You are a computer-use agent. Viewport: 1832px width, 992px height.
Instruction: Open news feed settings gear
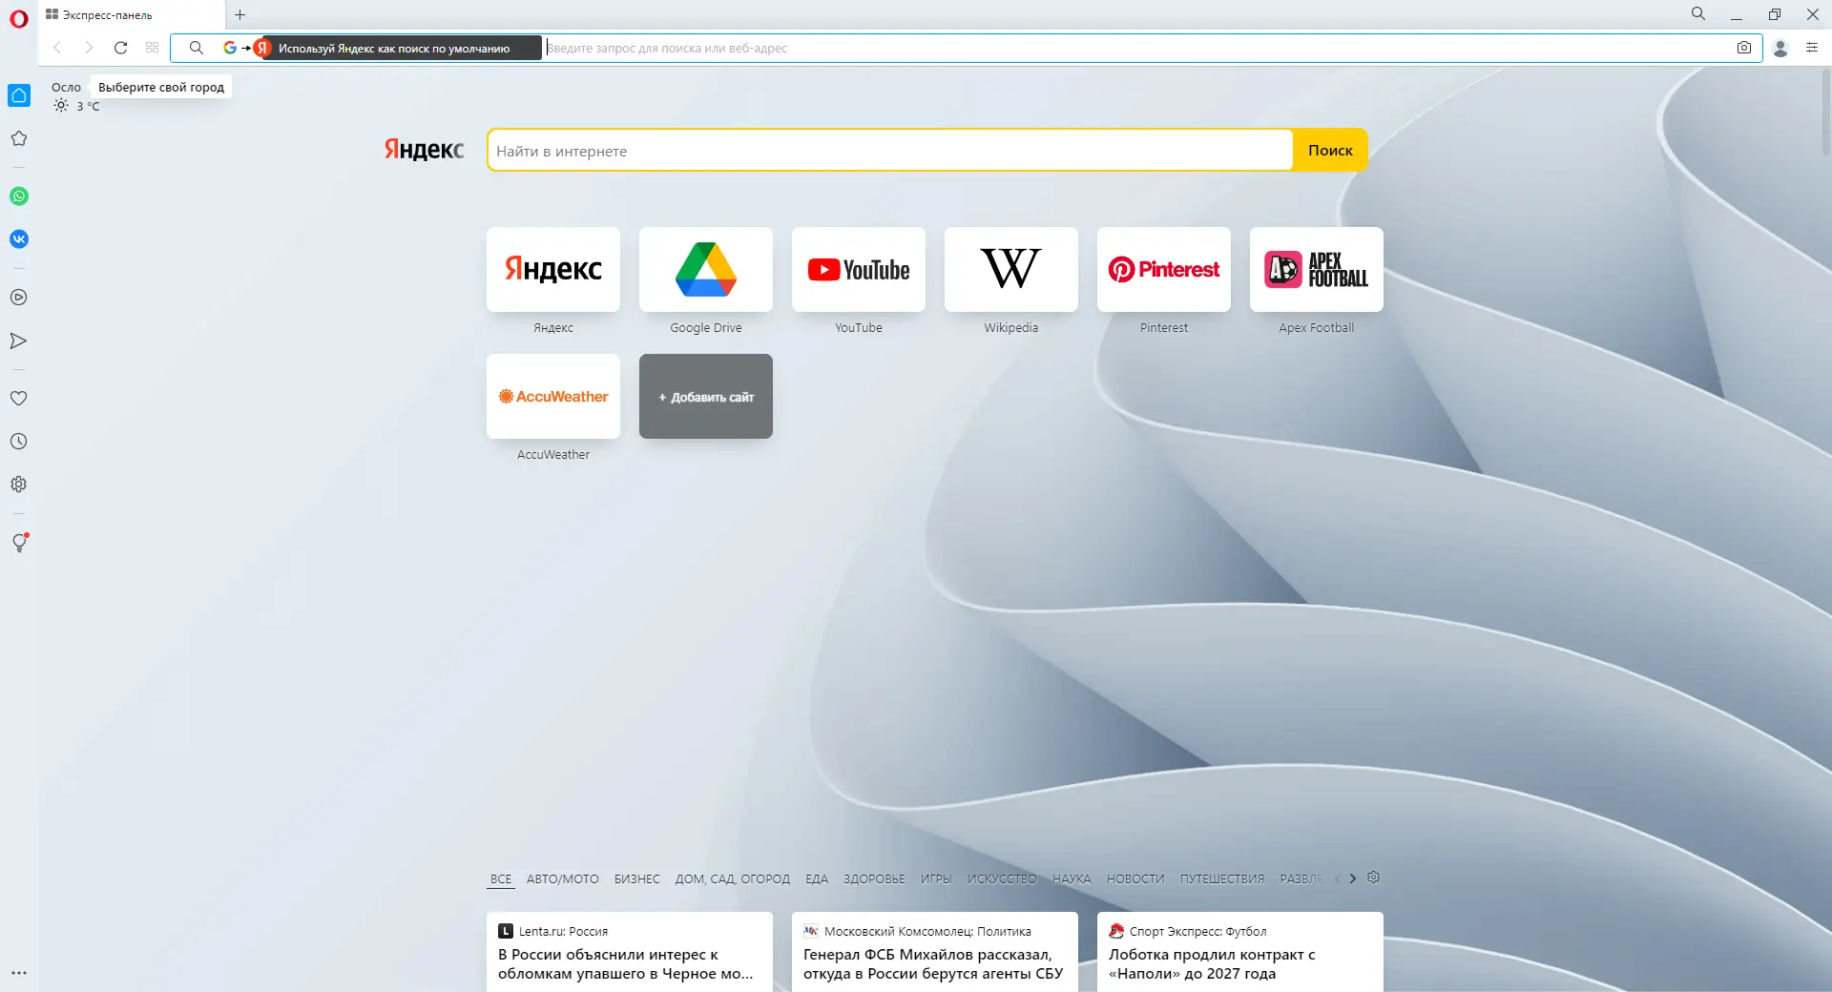[x=1374, y=878]
